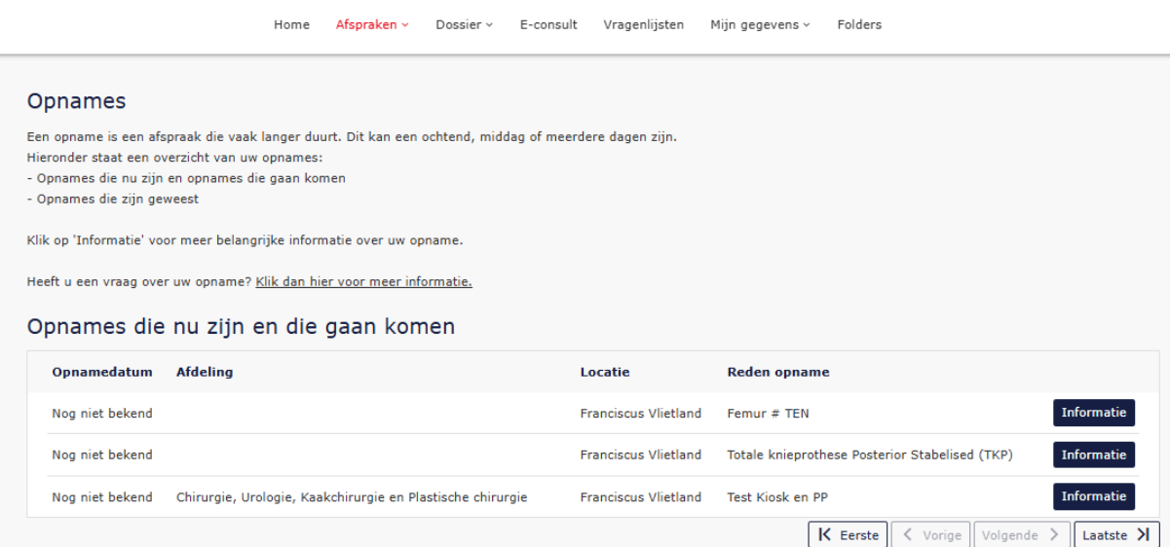Expand the Mijn gegevens dropdown
The image size is (1170, 547).
click(x=760, y=25)
